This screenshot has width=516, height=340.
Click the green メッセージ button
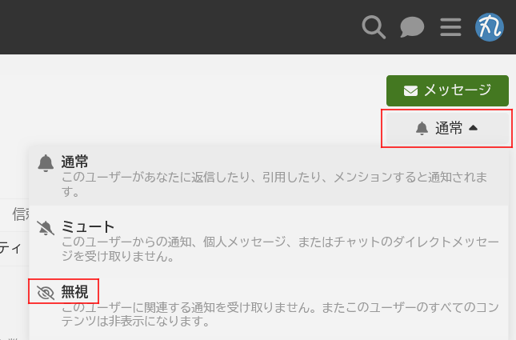point(447,90)
